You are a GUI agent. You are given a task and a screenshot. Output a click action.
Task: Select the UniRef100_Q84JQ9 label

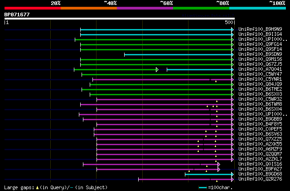260,84
